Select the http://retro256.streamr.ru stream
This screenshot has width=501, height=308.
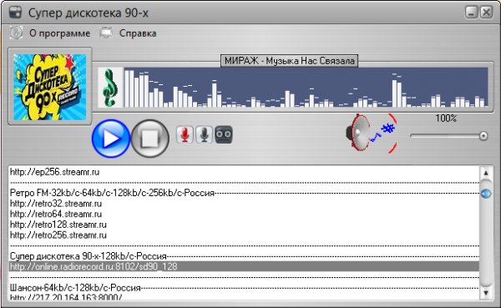[x=244, y=235]
